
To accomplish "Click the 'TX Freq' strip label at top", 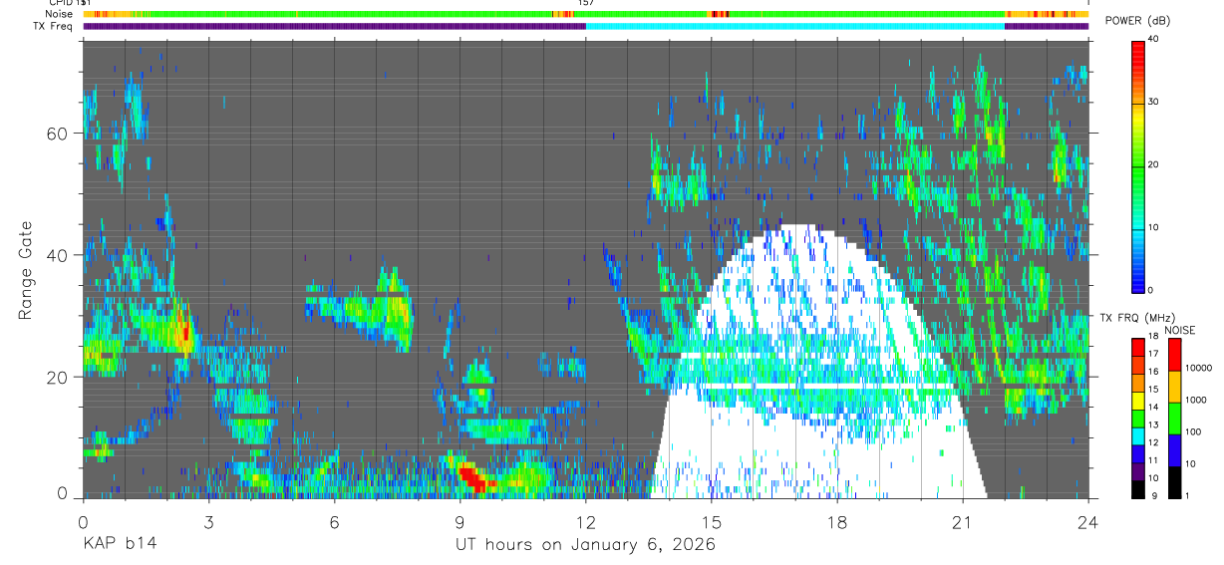I will pyautogui.click(x=55, y=26).
